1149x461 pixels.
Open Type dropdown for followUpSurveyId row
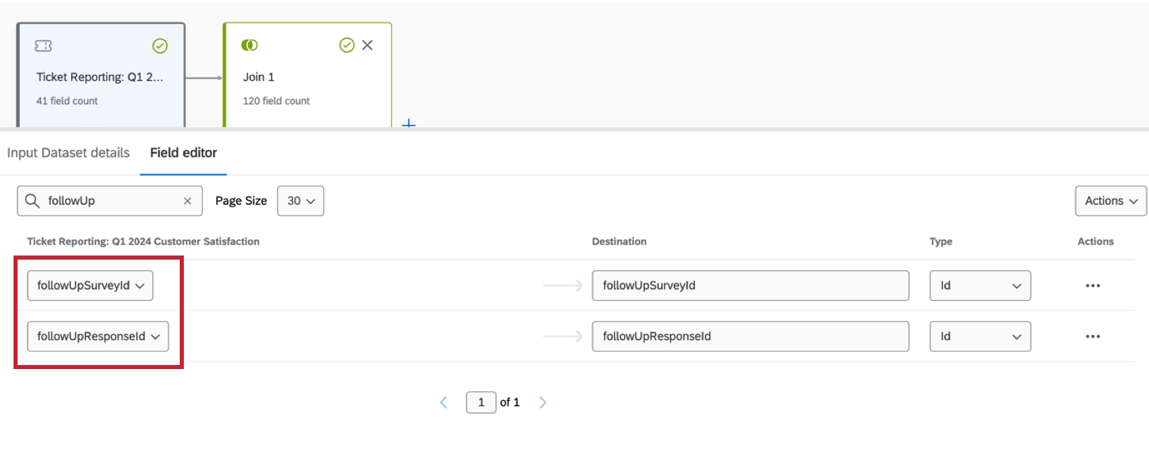(980, 286)
